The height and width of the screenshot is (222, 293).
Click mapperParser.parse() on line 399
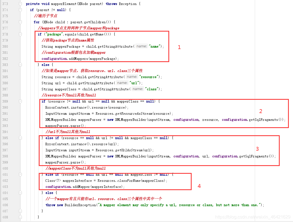pyautogui.click(x=65, y=162)
